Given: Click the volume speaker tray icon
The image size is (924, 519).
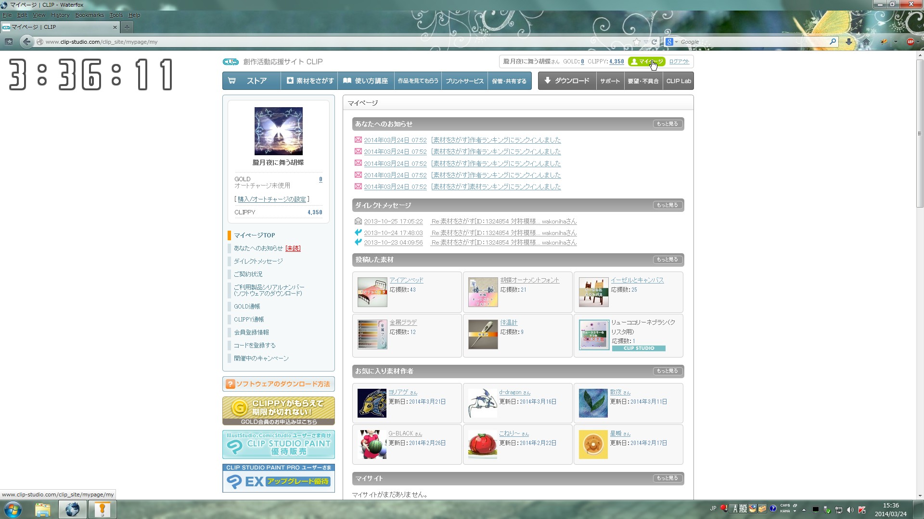Looking at the screenshot, I should (x=850, y=510).
